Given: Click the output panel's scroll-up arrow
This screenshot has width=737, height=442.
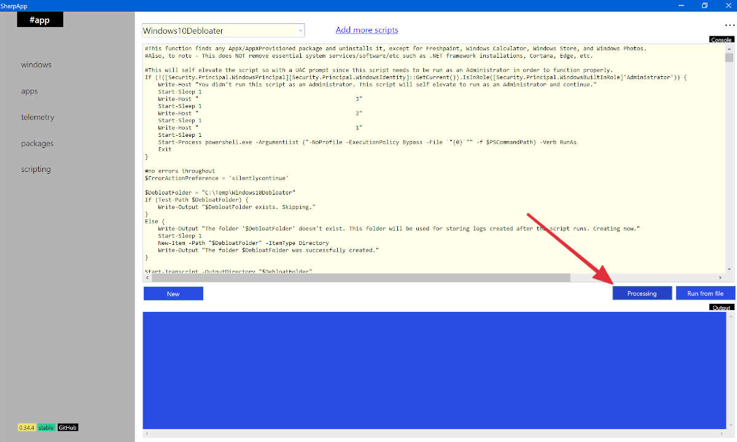Looking at the screenshot, I should point(730,316).
